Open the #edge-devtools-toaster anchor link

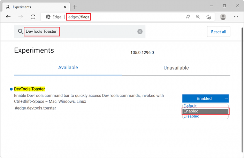(x=35, y=108)
